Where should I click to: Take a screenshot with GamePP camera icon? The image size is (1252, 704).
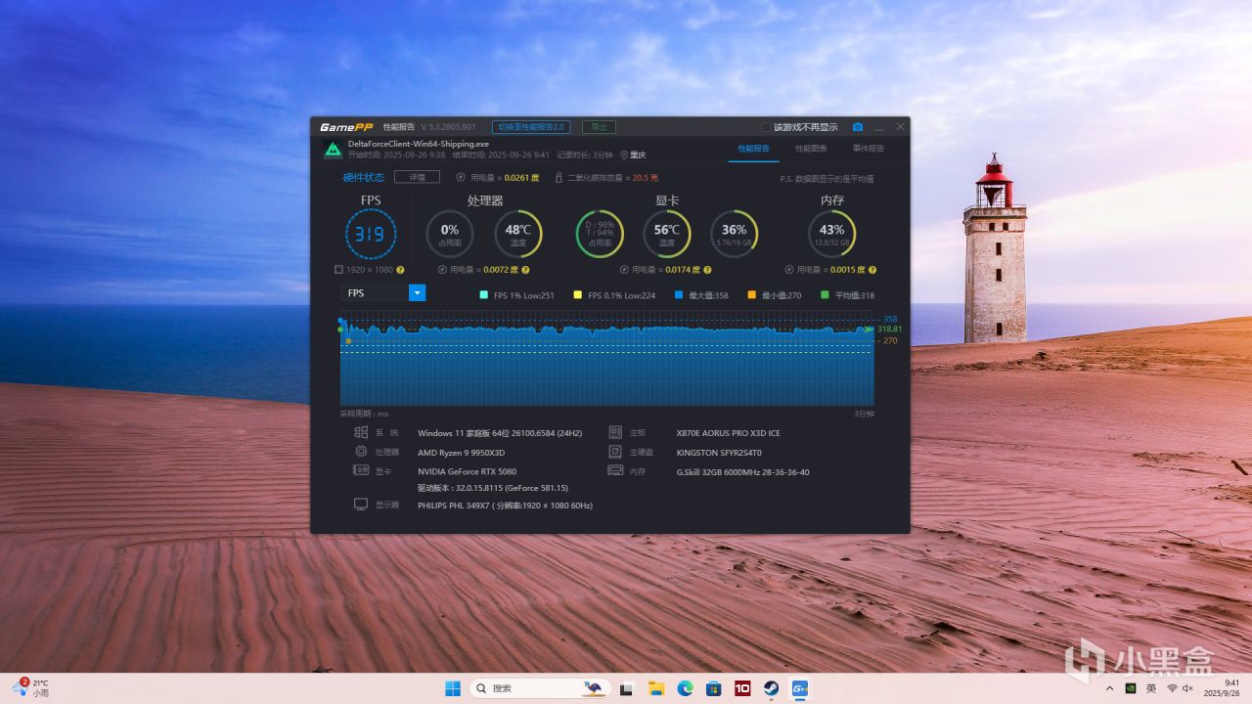pyautogui.click(x=858, y=127)
